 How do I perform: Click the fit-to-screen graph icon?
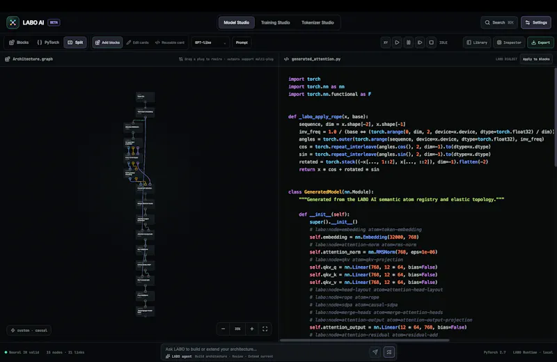[x=265, y=329]
